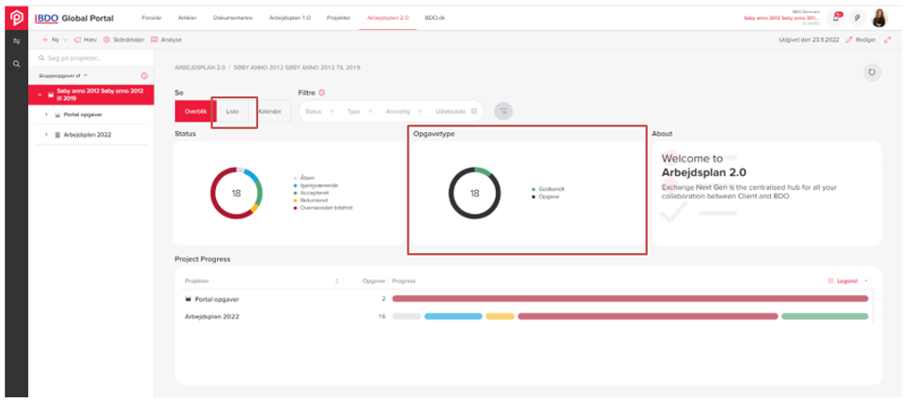Open the sidebar settings sliders icon

point(16,40)
